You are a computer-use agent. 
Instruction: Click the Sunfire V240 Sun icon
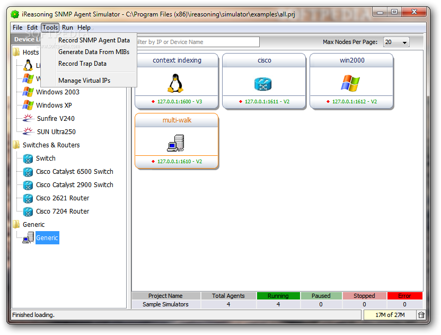click(x=28, y=118)
